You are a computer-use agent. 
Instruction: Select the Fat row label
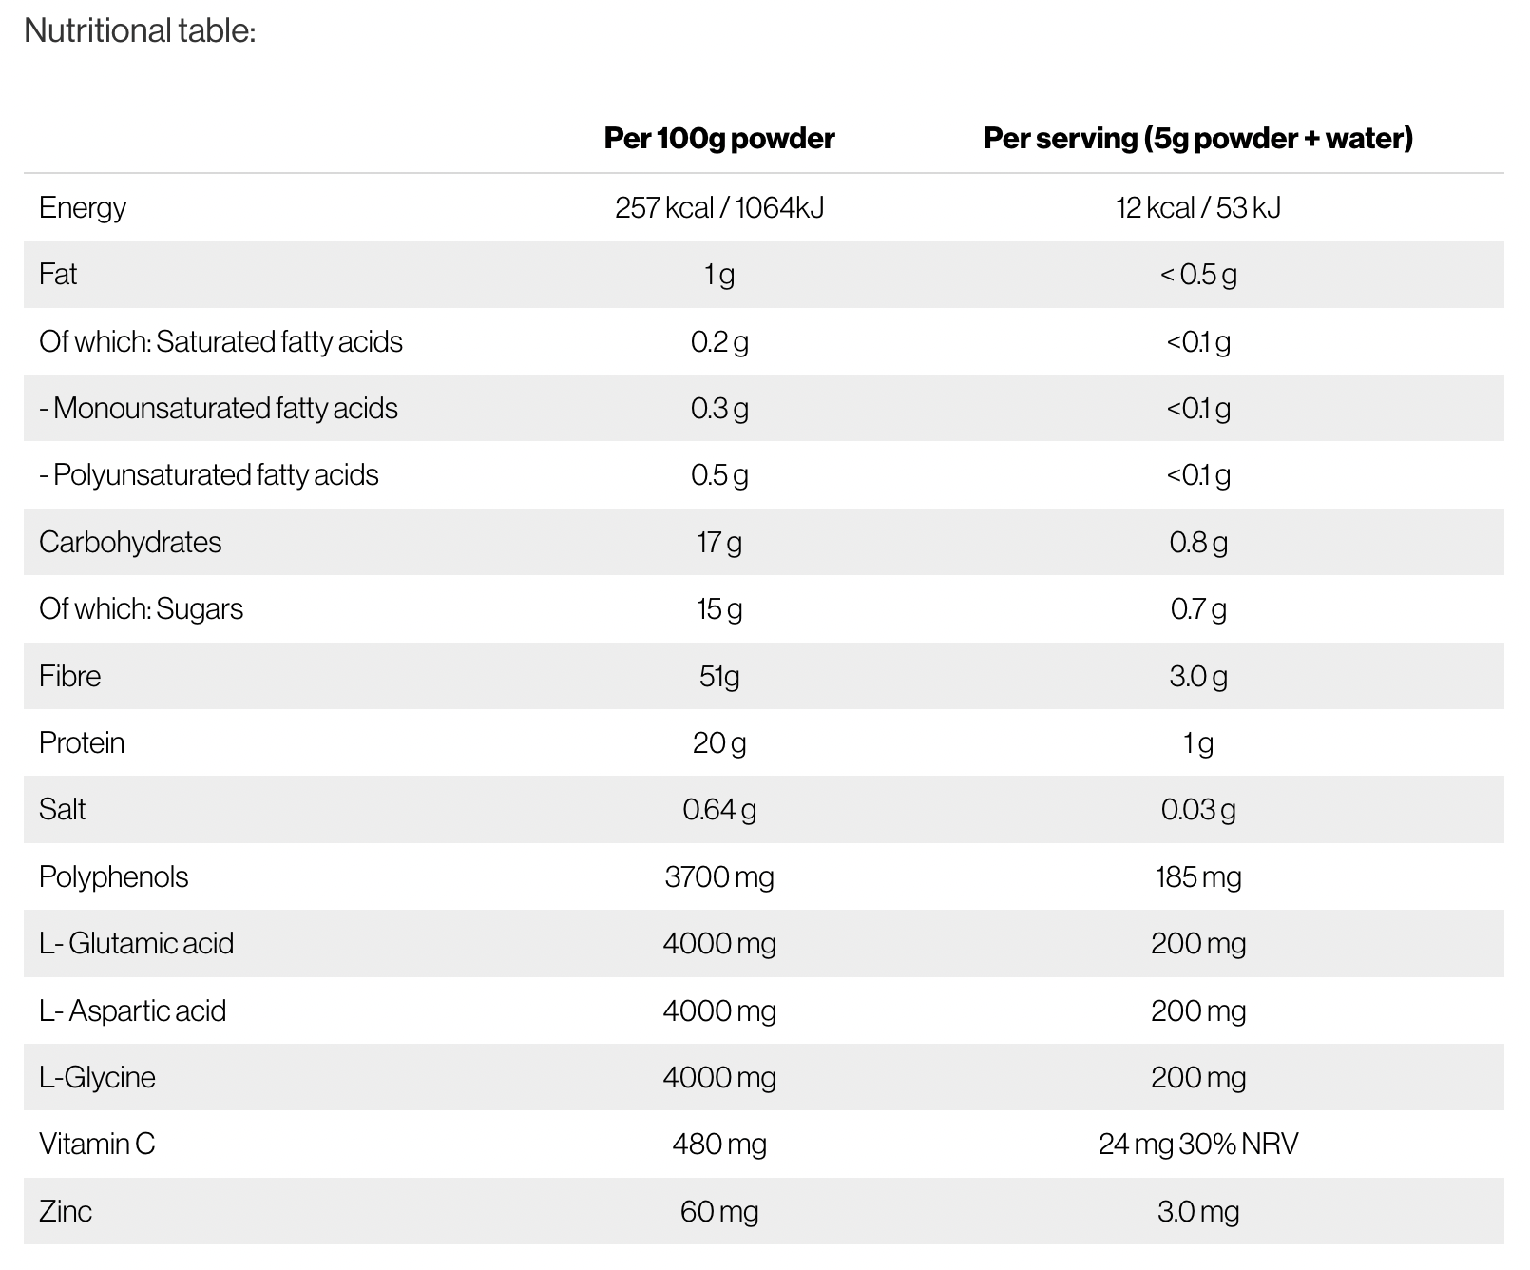pyautogui.click(x=58, y=274)
